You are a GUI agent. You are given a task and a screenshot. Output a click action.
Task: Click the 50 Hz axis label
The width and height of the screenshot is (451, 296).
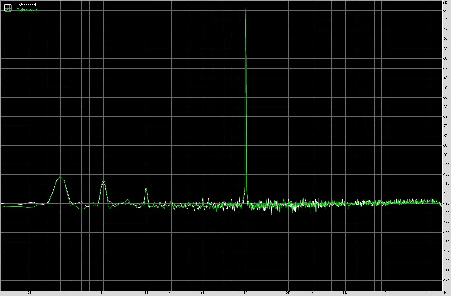60,293
